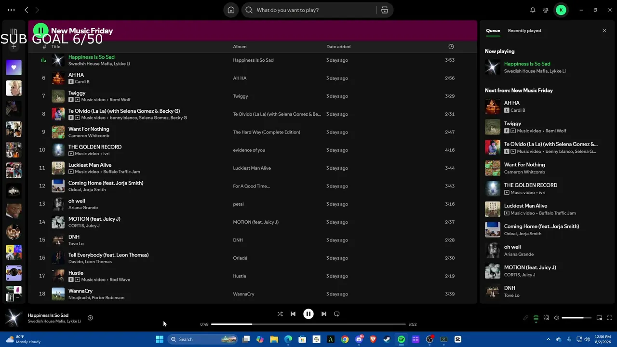
Task: Mute the volume speaker icon
Action: point(556,318)
